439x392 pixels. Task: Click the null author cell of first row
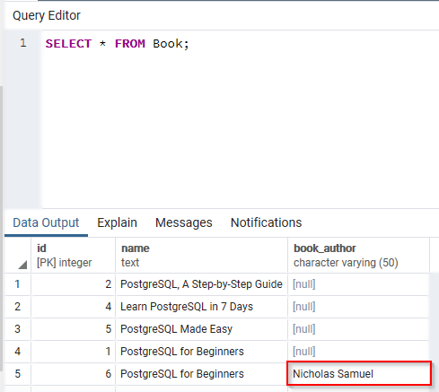click(x=358, y=284)
